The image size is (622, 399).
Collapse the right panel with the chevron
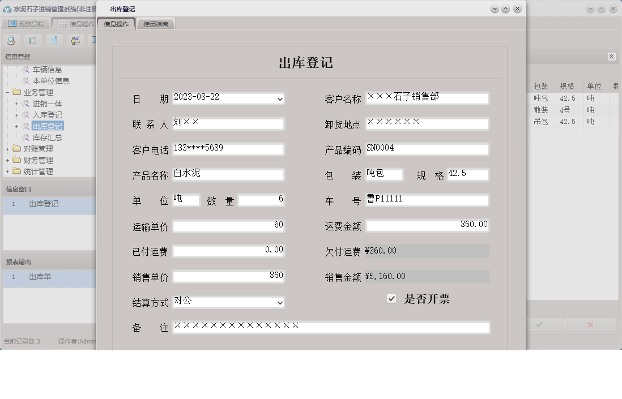611,57
